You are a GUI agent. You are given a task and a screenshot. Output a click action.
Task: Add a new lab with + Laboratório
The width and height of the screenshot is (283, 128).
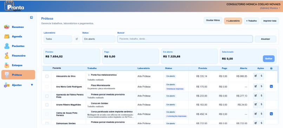[233, 21]
